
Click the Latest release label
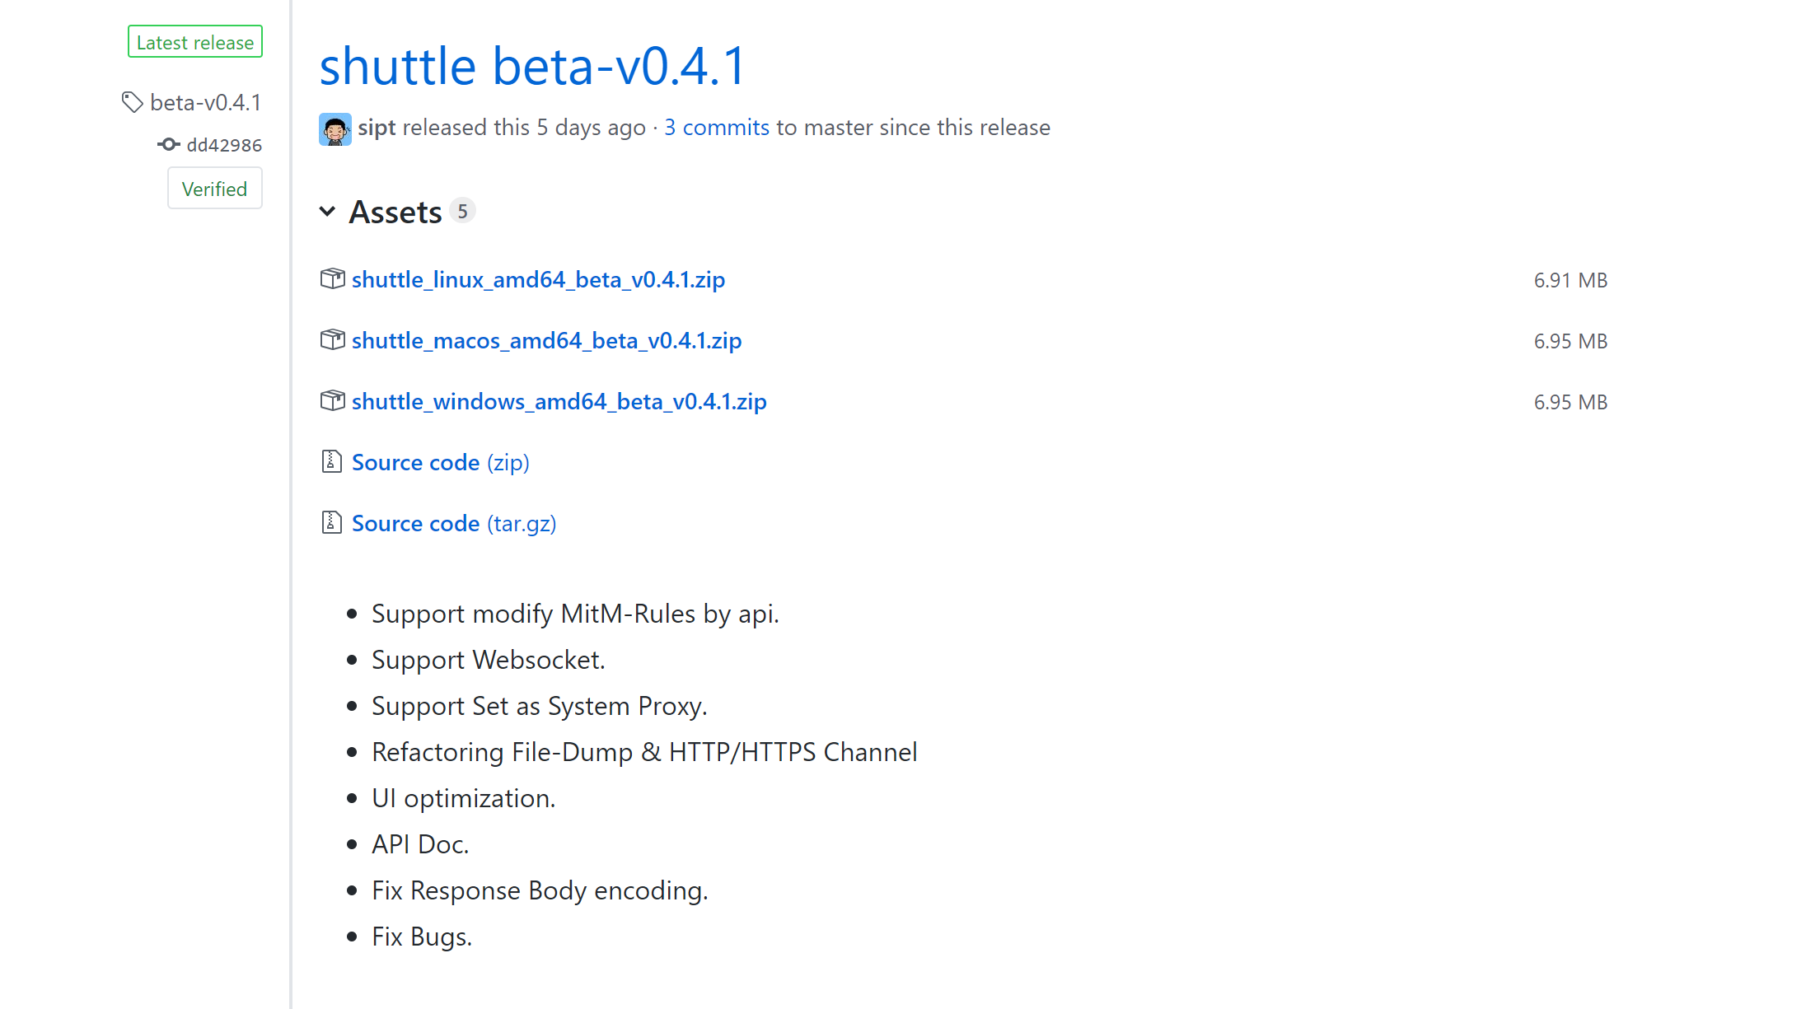pyautogui.click(x=194, y=41)
